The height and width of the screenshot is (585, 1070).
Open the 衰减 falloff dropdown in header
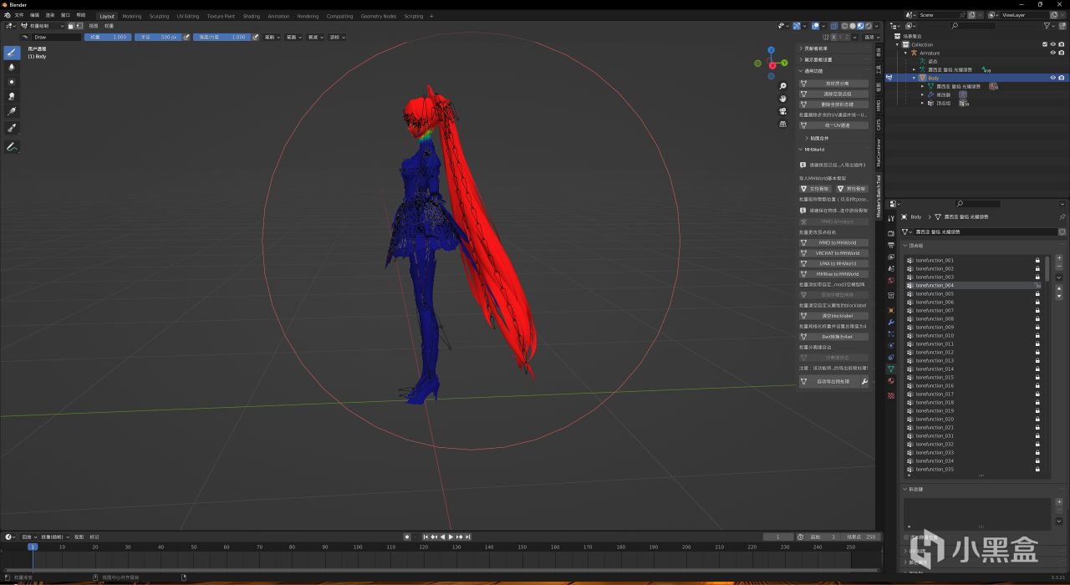(315, 37)
